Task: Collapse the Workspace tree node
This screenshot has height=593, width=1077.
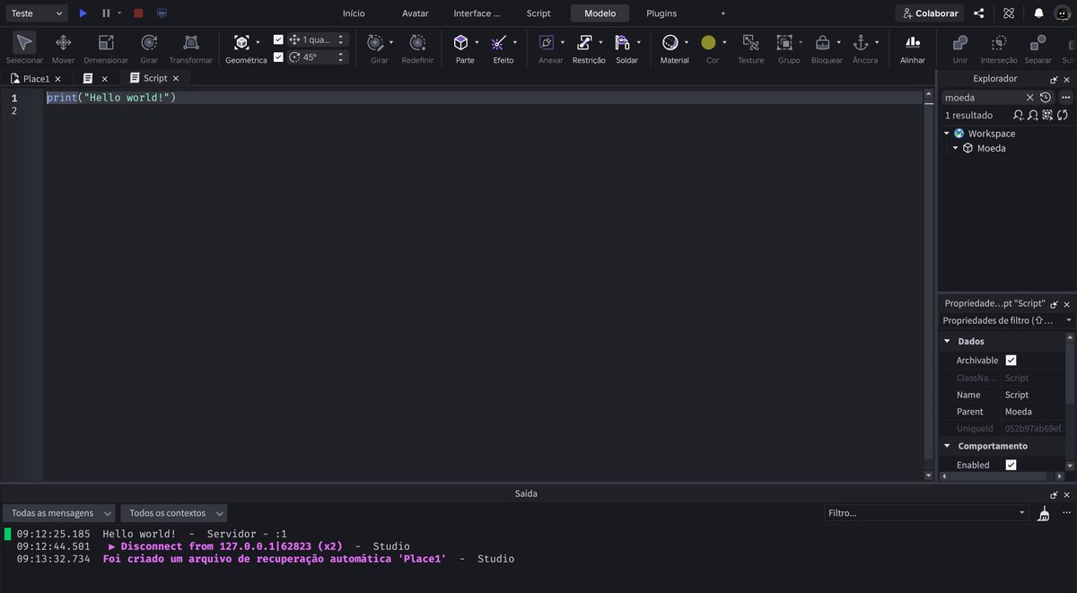Action: click(x=947, y=134)
